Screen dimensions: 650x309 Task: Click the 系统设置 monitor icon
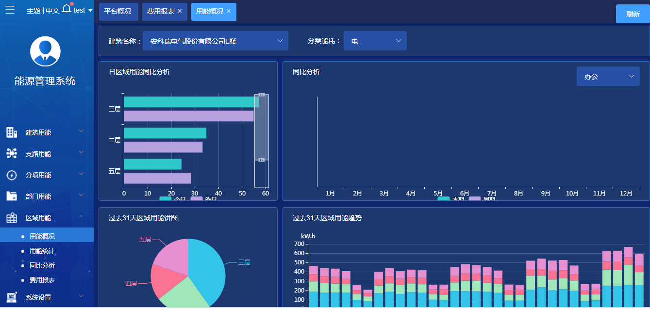[12, 297]
